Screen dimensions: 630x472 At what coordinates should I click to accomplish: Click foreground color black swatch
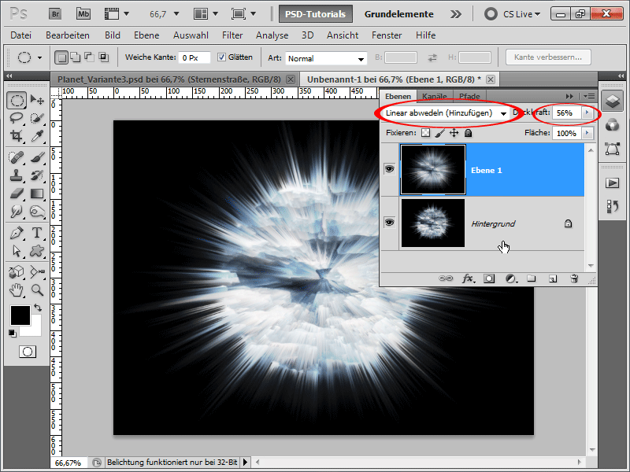(20, 315)
